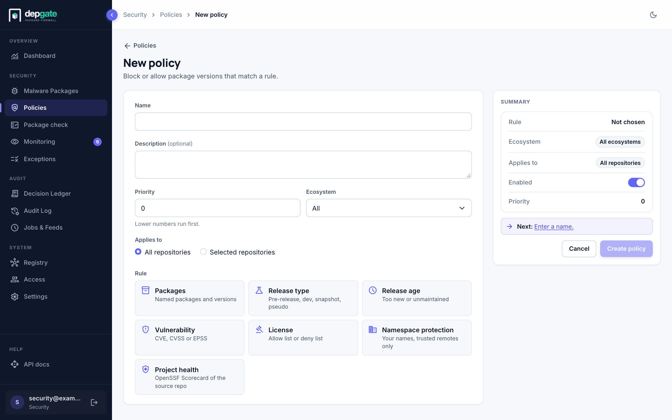Click the Release type flask icon

(259, 290)
